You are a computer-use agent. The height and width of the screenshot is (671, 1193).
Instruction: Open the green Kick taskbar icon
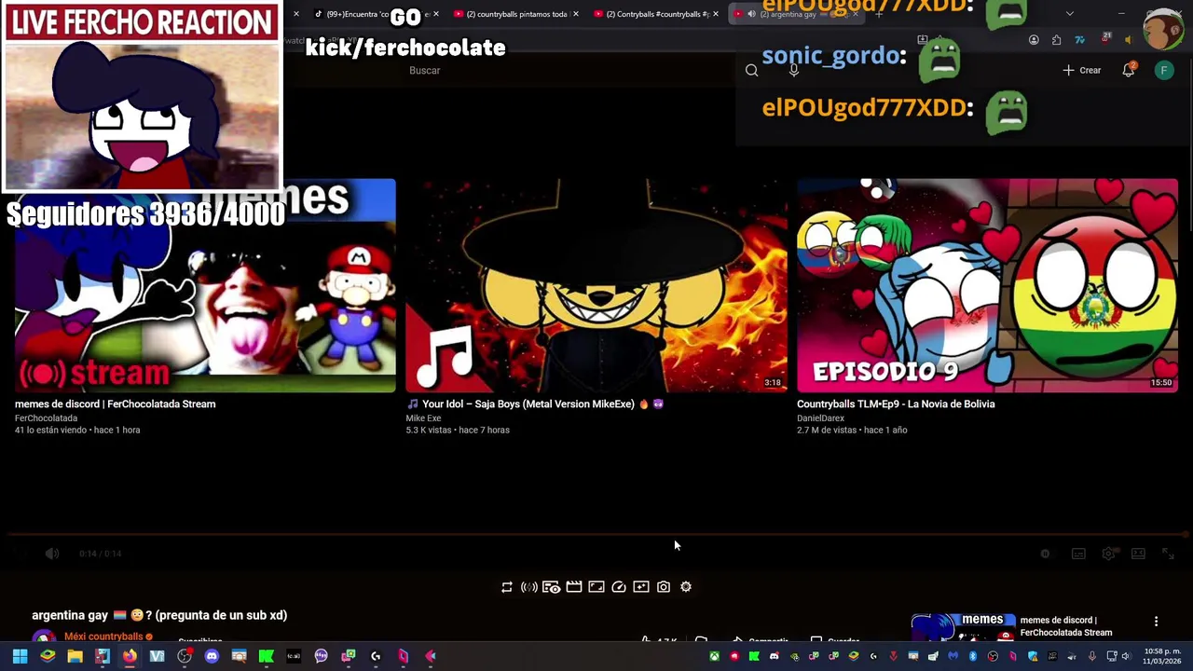267,656
